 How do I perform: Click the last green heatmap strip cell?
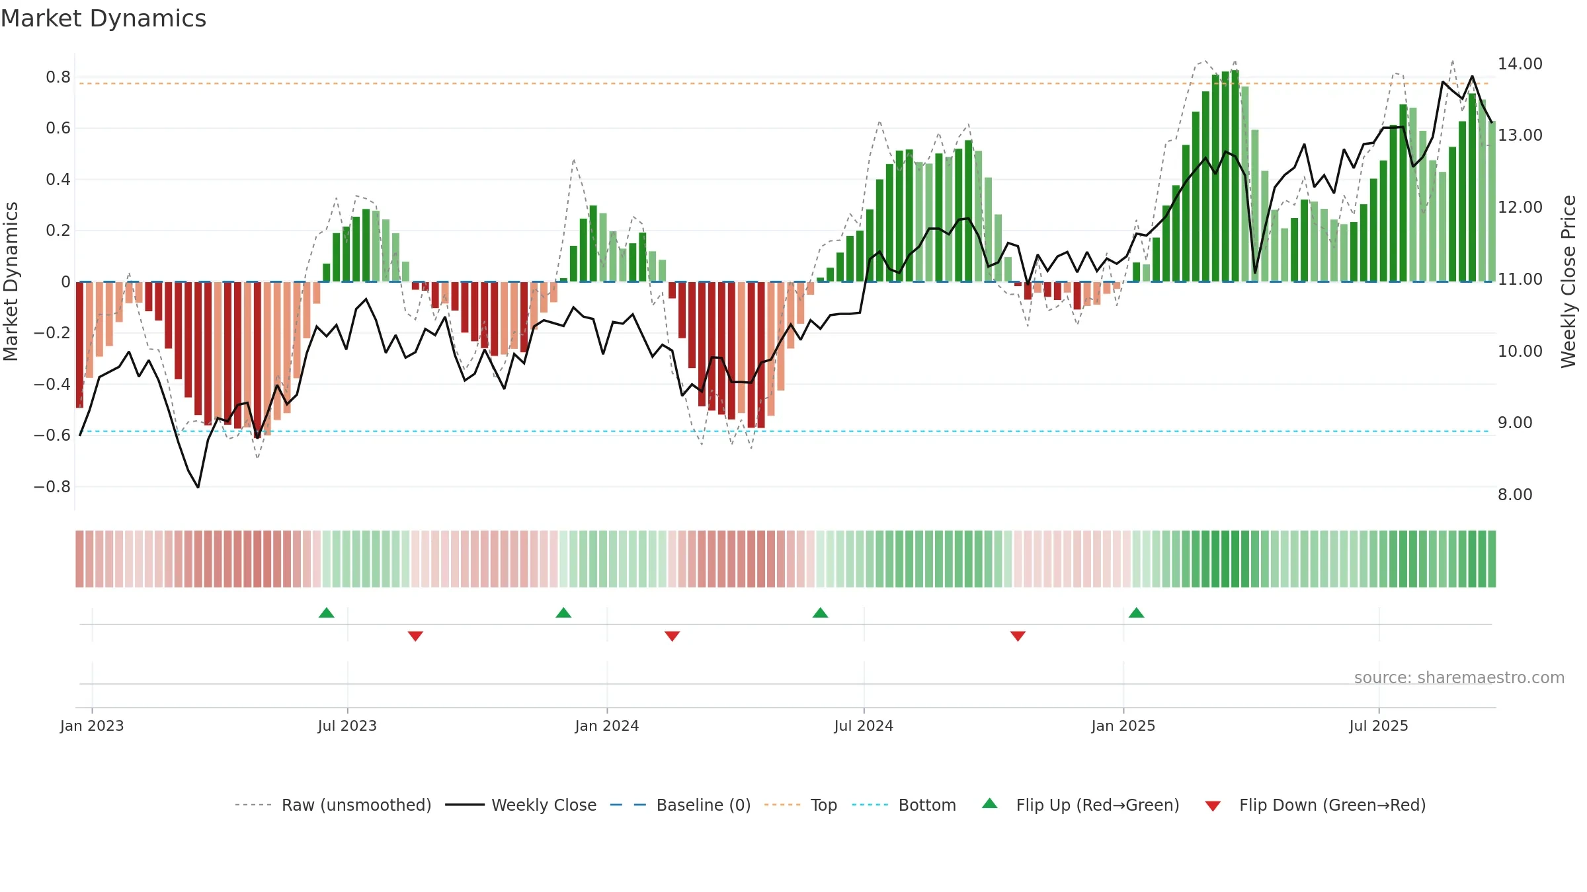point(1492,559)
